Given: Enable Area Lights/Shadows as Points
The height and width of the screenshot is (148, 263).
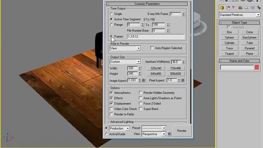Looking at the screenshot, I should (141, 98).
